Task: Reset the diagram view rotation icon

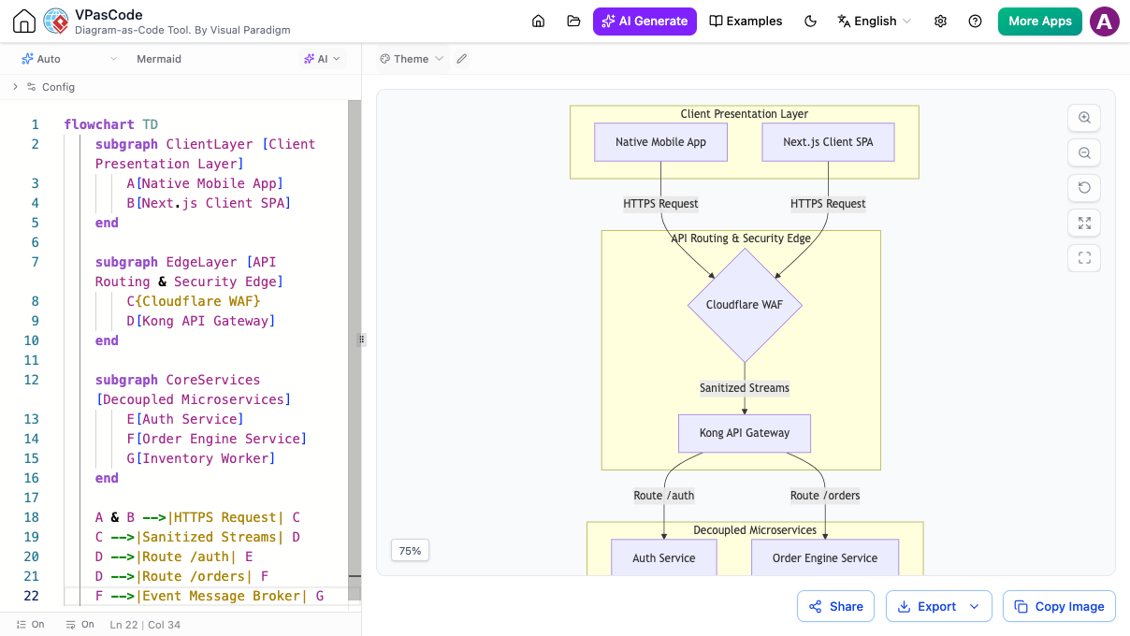Action: coord(1084,187)
